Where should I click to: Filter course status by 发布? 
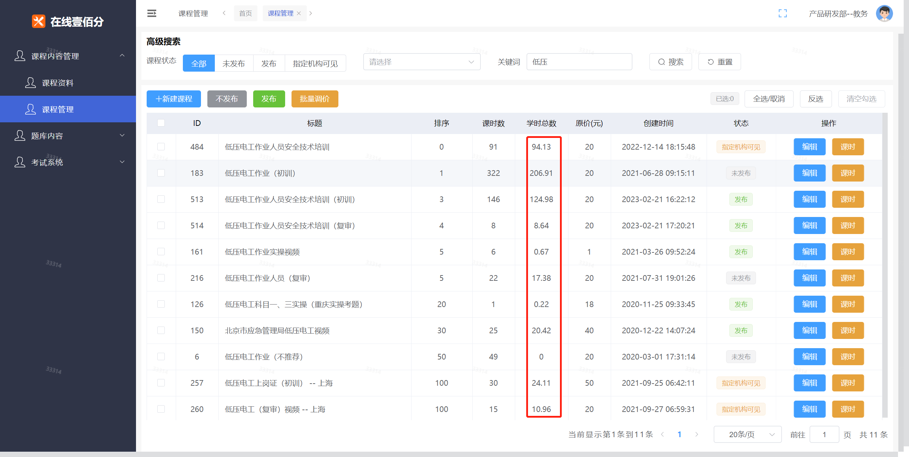click(x=269, y=63)
